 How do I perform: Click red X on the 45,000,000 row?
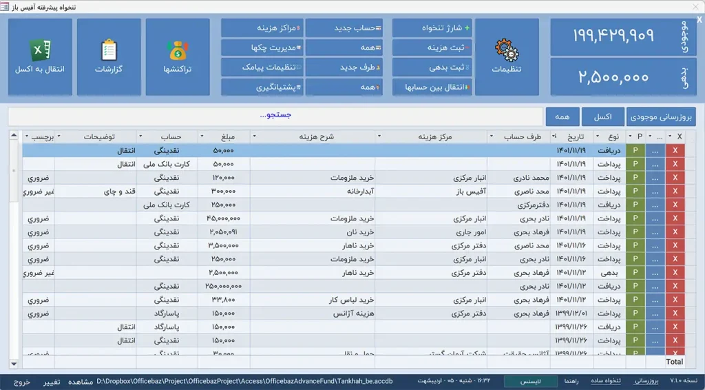675,218
